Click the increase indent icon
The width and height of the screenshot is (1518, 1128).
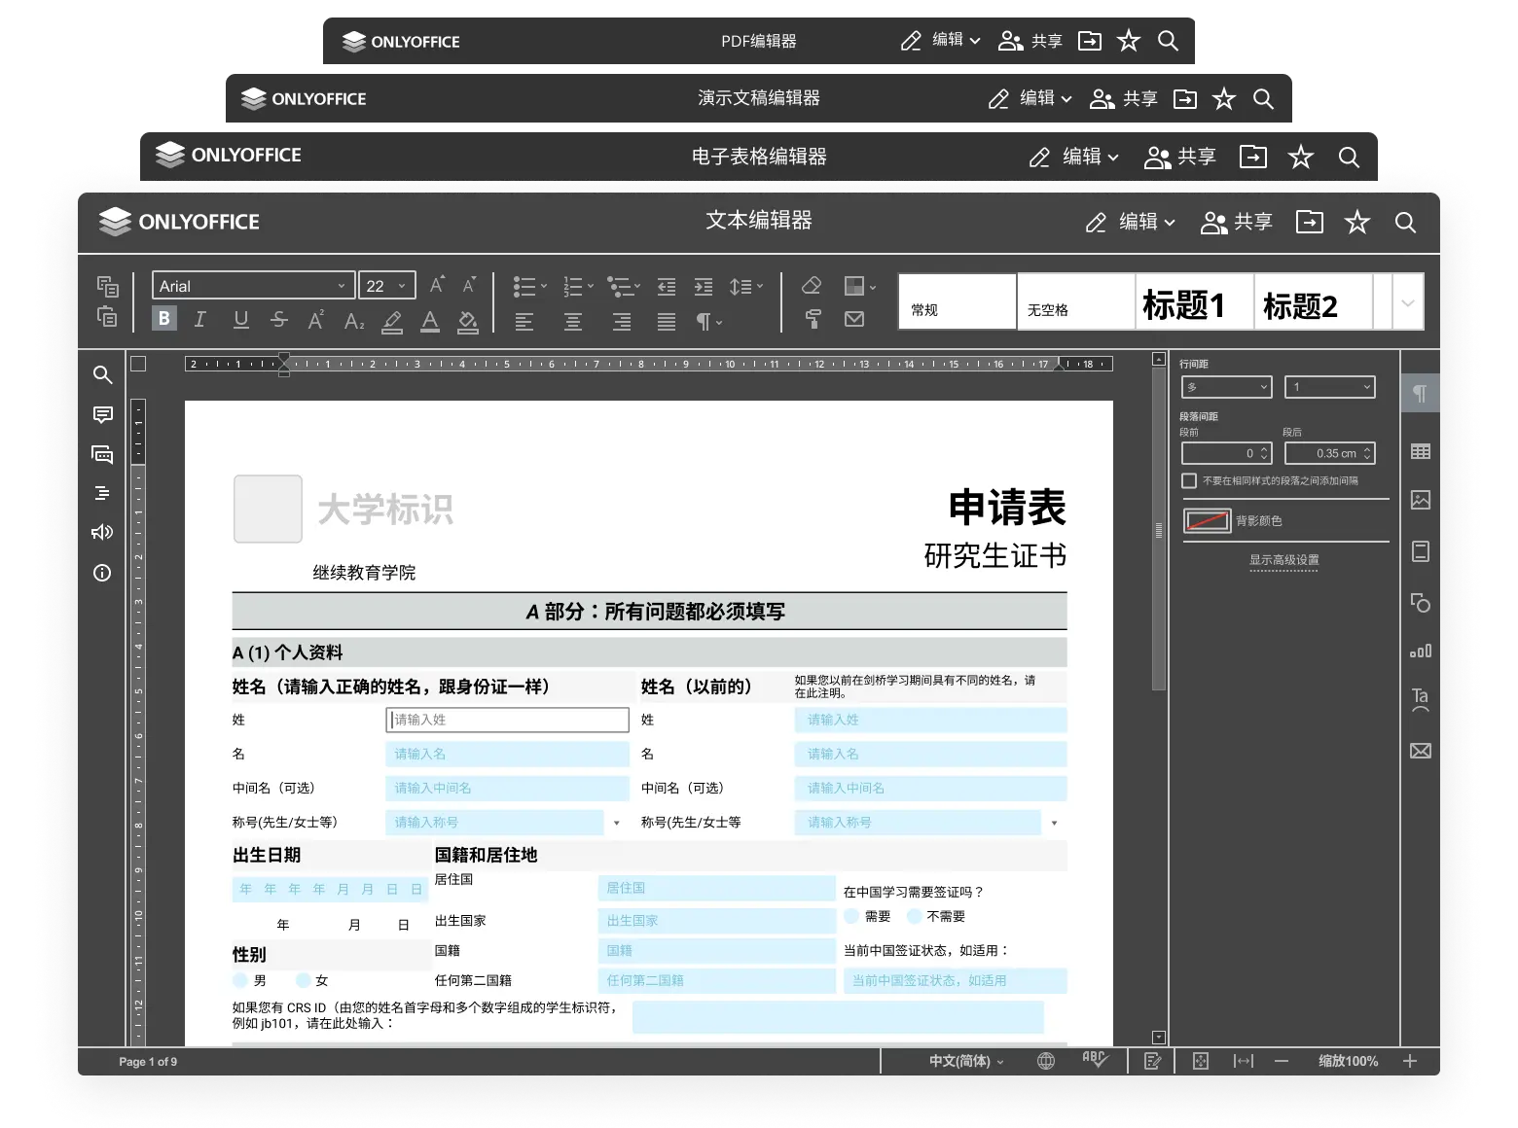[x=704, y=286]
